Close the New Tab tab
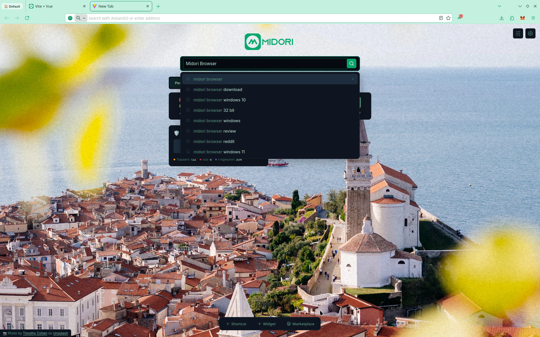This screenshot has width=540, height=337. (x=147, y=6)
